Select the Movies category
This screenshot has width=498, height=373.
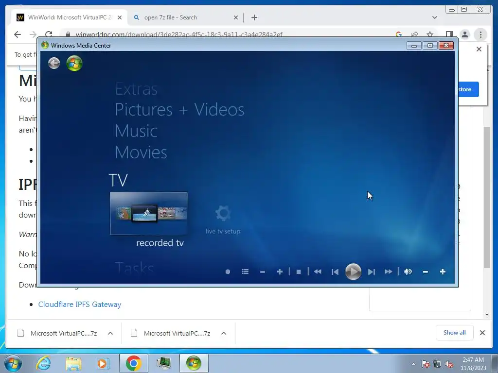[141, 152]
